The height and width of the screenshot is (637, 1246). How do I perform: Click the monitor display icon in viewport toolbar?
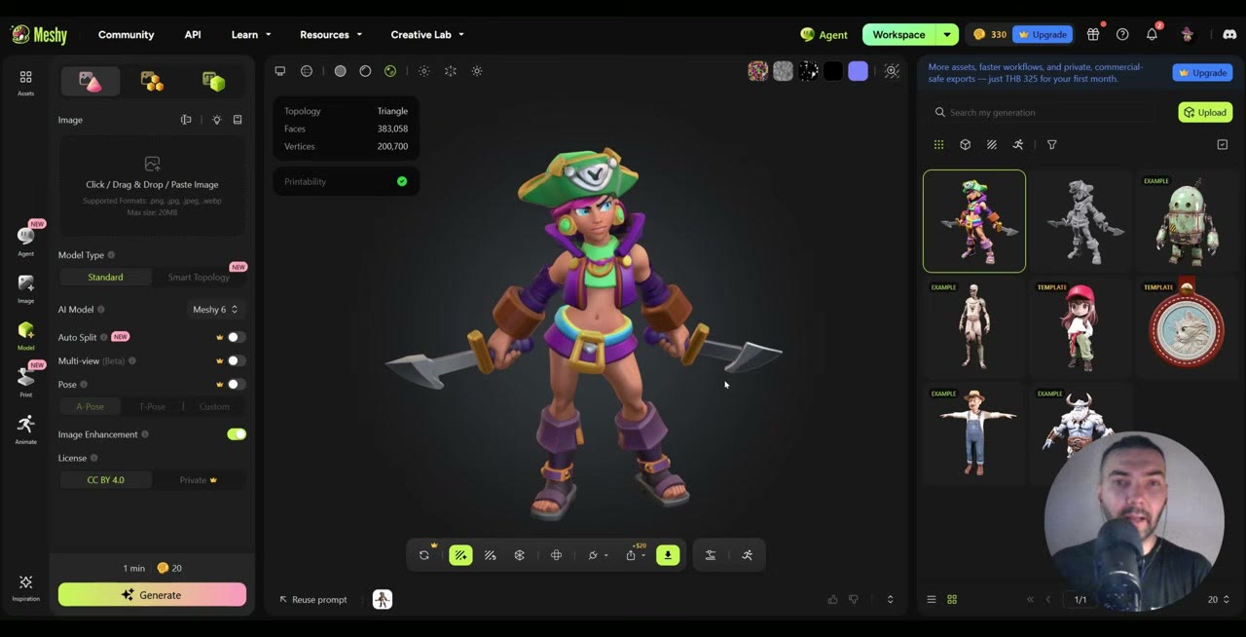coord(280,71)
